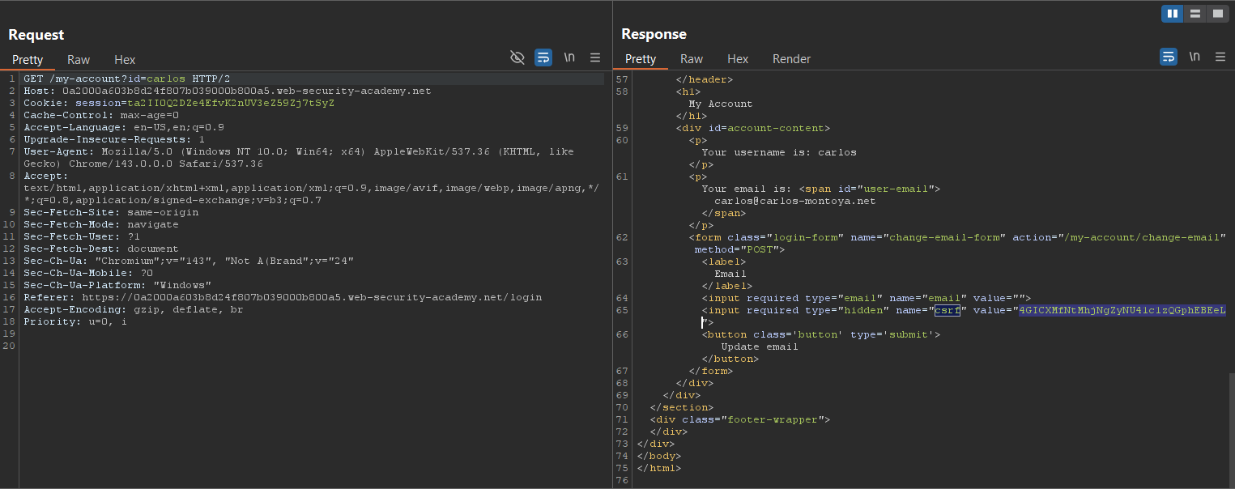Toggle line wrap icon in Response panel
The width and height of the screenshot is (1235, 489).
[x=1169, y=57]
